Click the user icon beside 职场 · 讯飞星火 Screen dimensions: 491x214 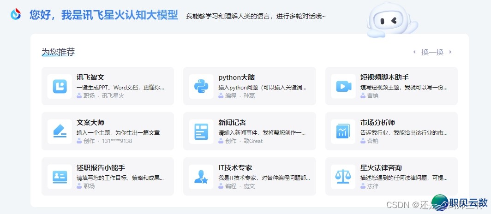(79, 96)
